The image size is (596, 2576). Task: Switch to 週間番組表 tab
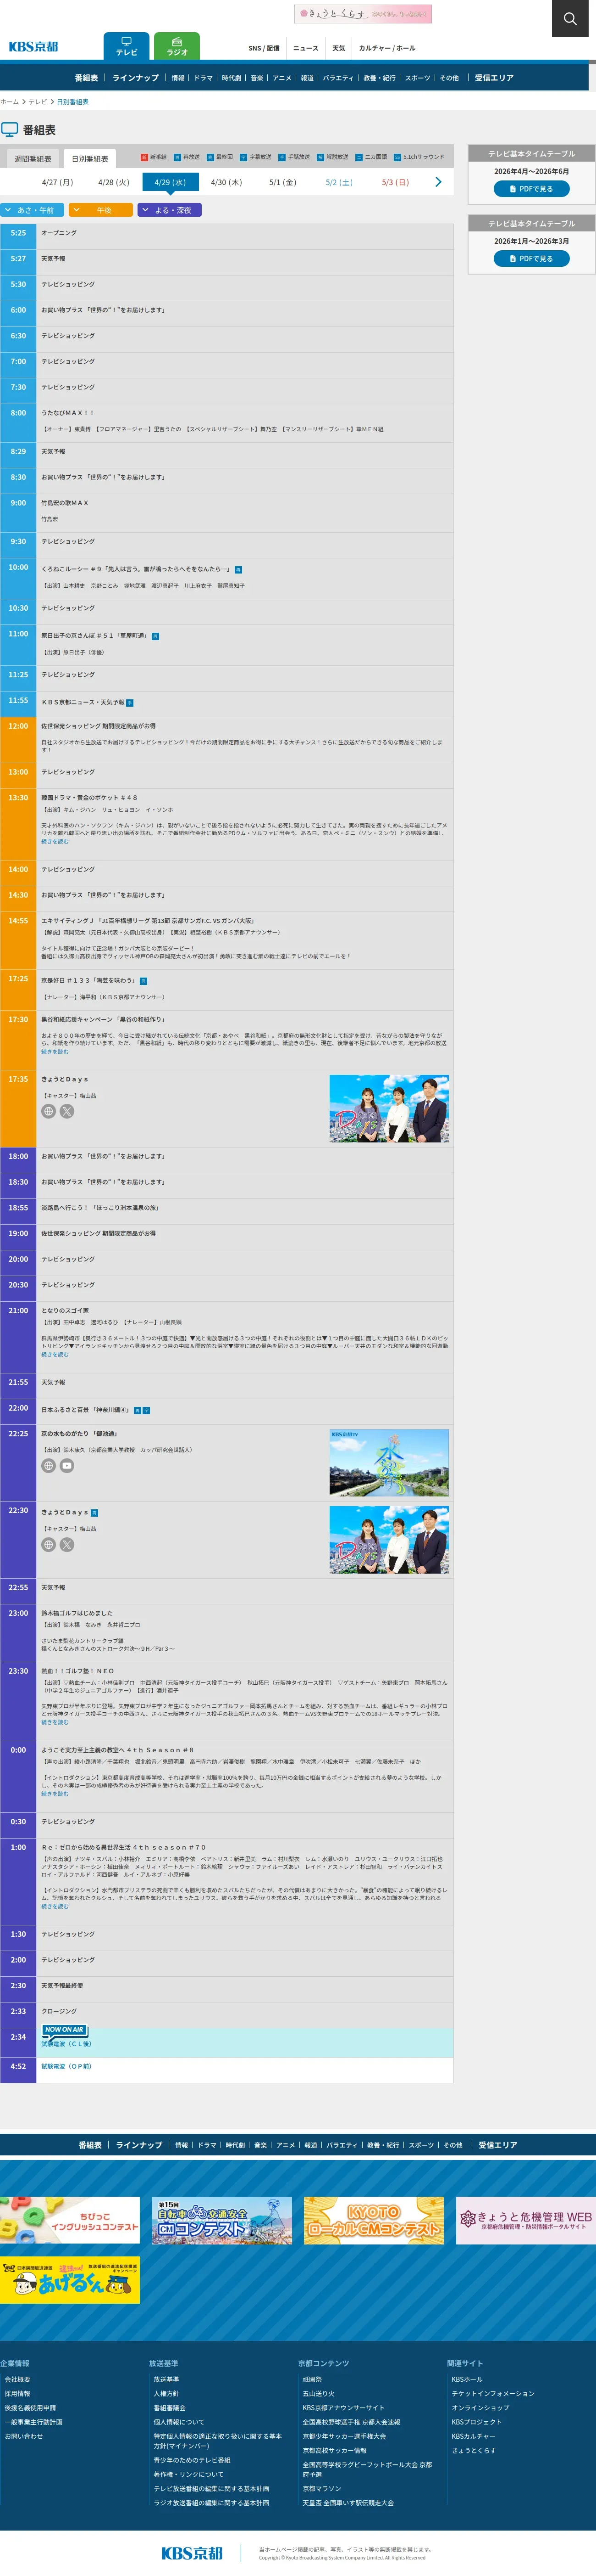33,159
